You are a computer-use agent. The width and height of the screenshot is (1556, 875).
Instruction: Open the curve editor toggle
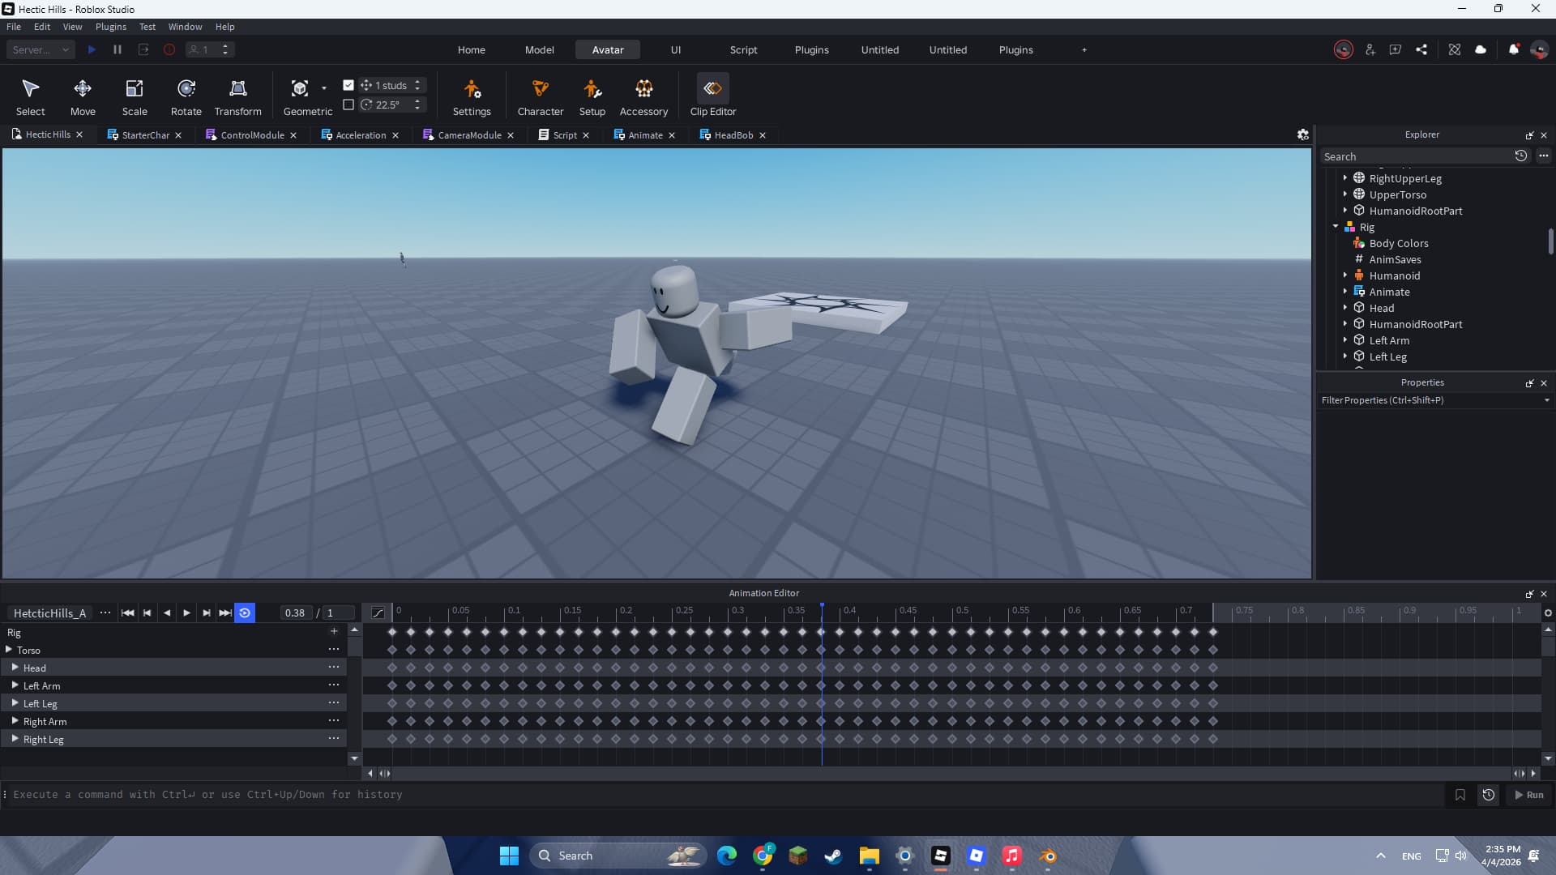pos(378,613)
